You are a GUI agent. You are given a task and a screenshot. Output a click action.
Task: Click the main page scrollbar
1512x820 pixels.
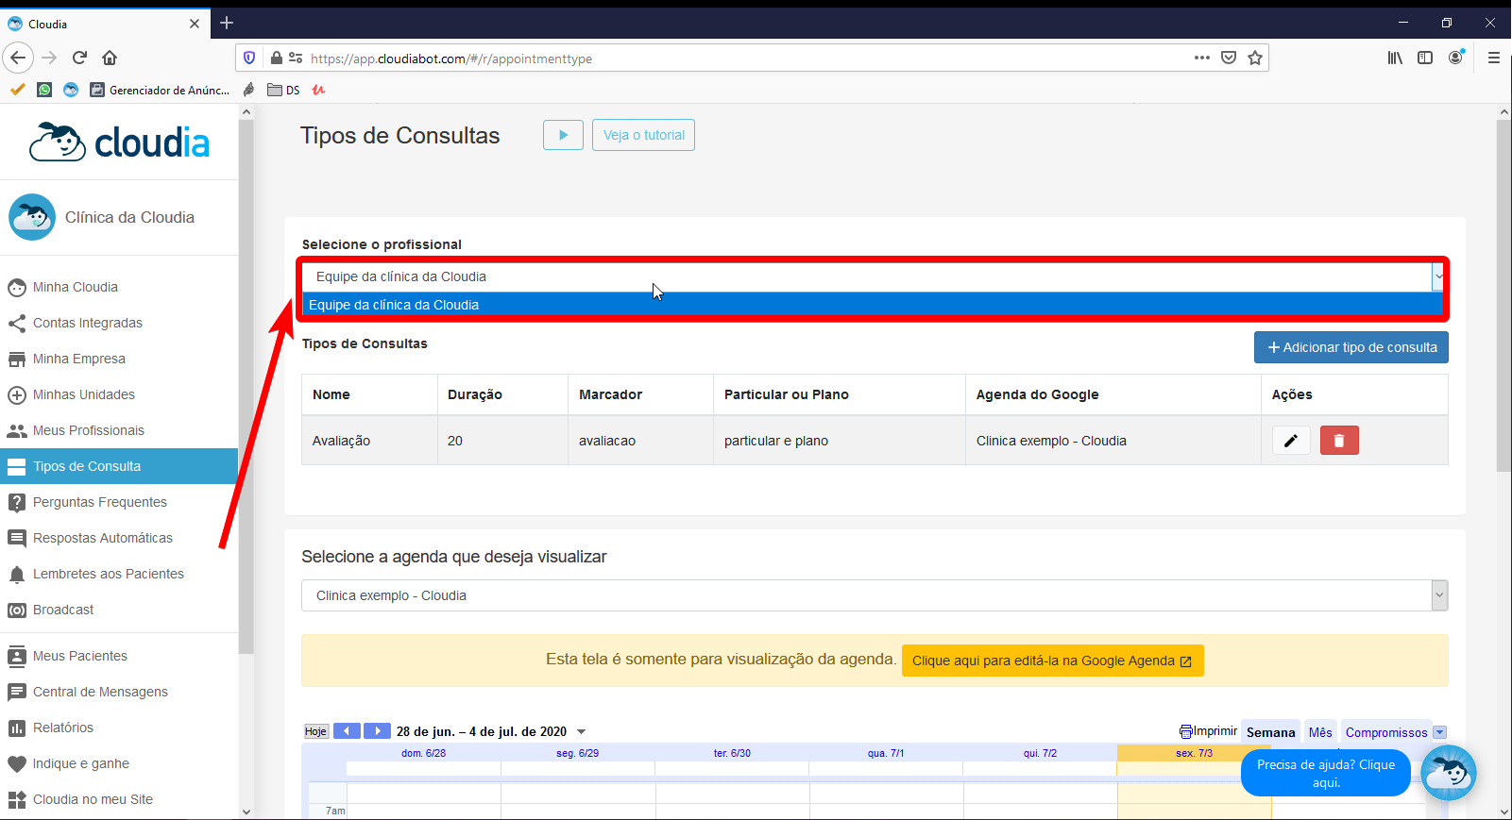(1504, 295)
